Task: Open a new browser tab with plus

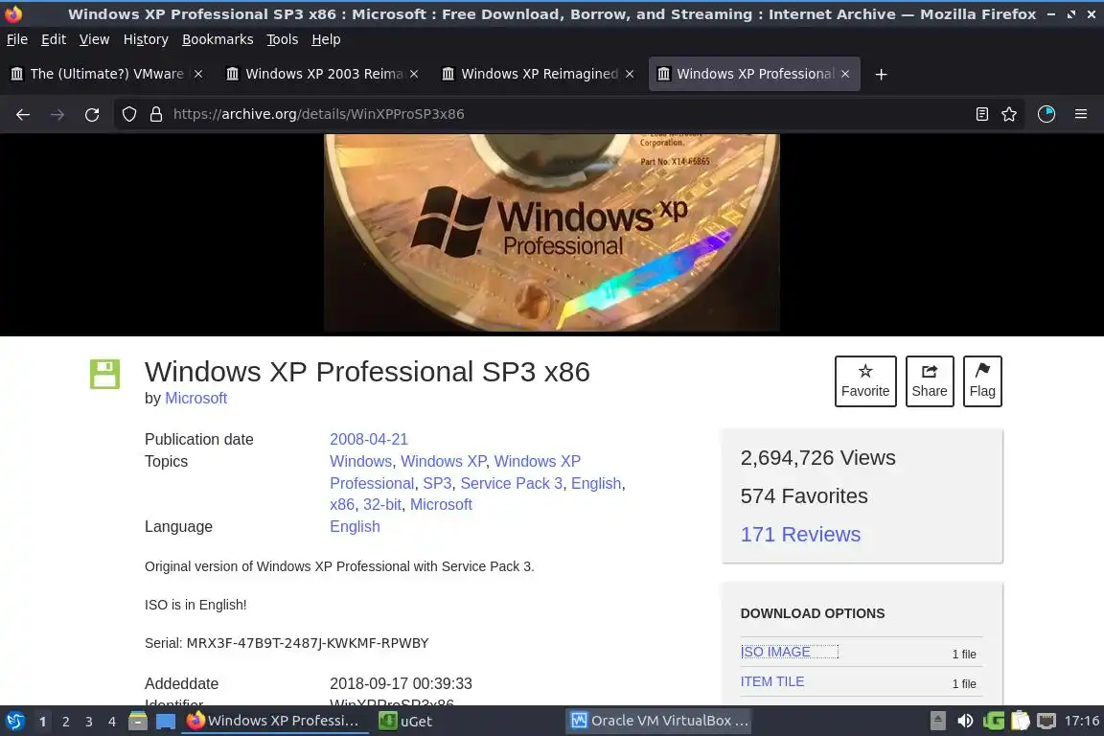Action: click(881, 74)
